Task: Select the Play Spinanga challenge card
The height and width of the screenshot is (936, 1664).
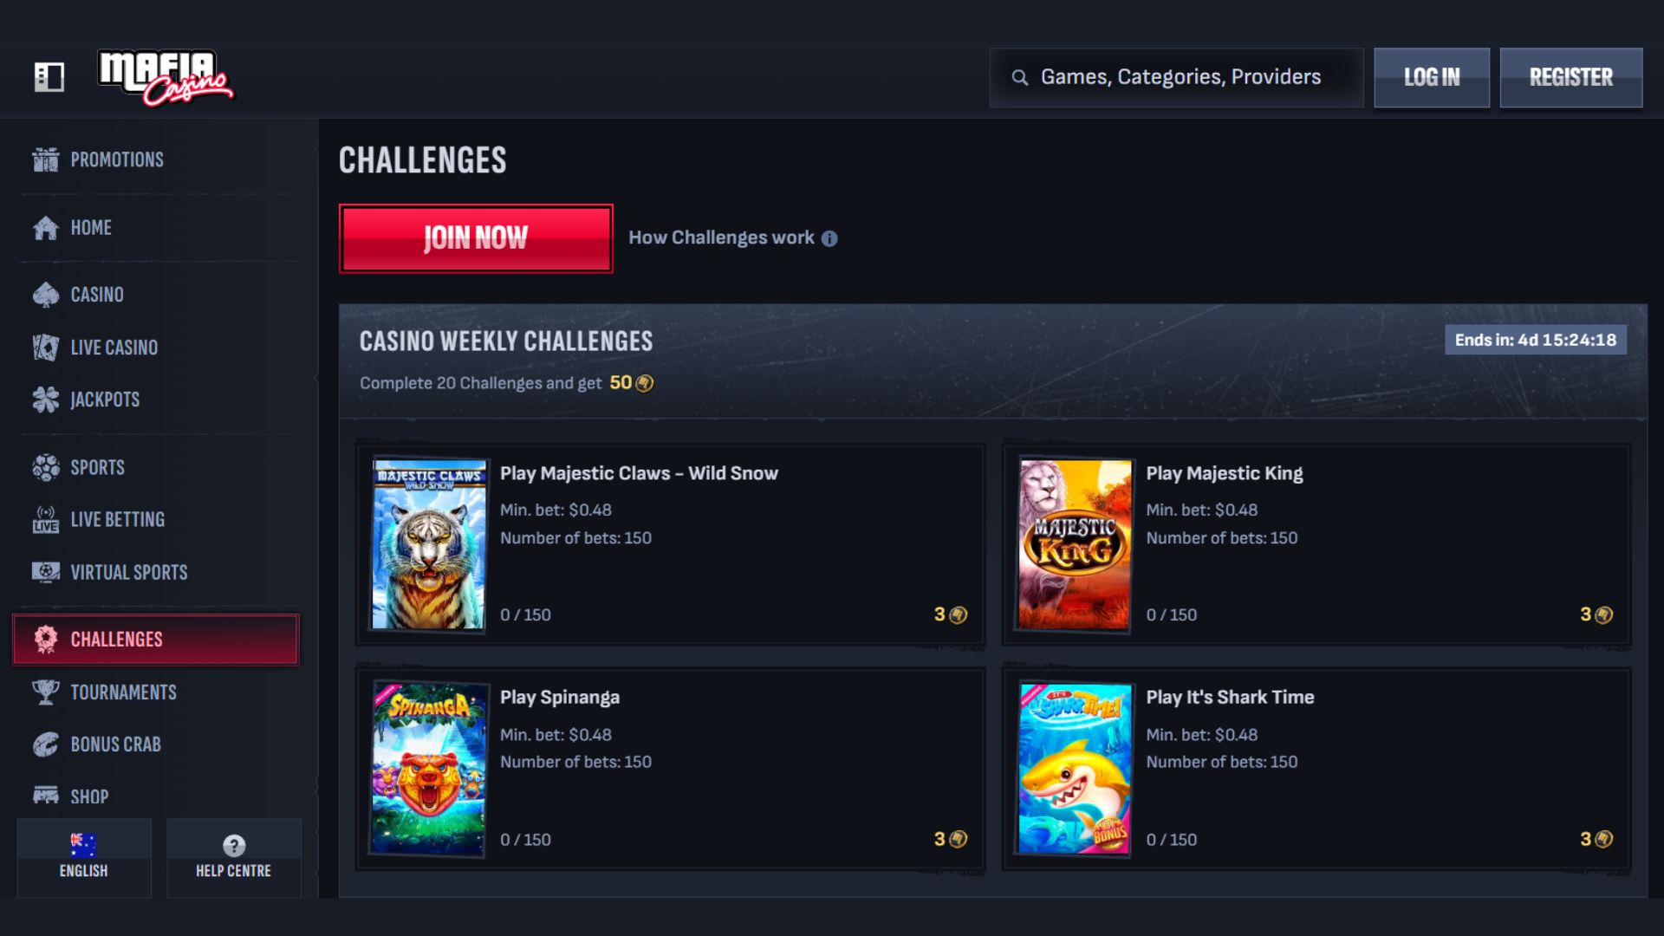Action: (x=670, y=769)
